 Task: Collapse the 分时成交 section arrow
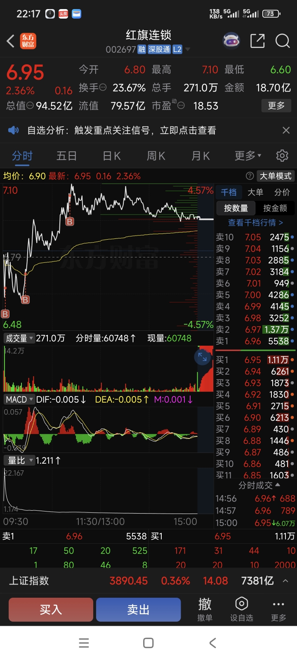click(x=278, y=485)
